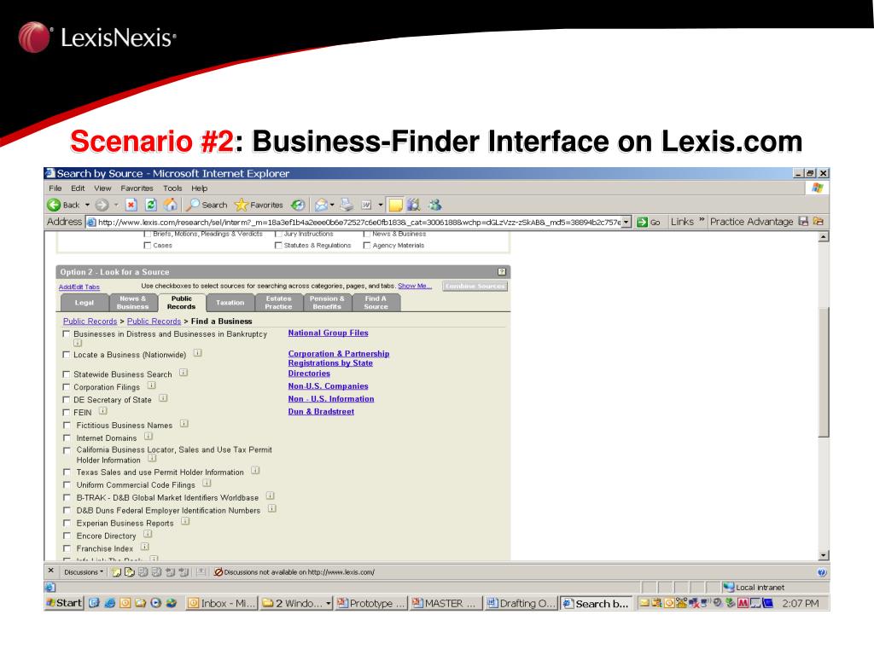Expand Links toolbar chevron
The image size is (874, 655).
click(702, 221)
